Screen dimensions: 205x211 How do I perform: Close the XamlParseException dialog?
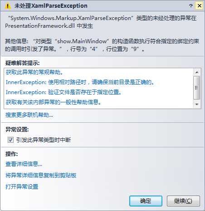(x=199, y=6)
